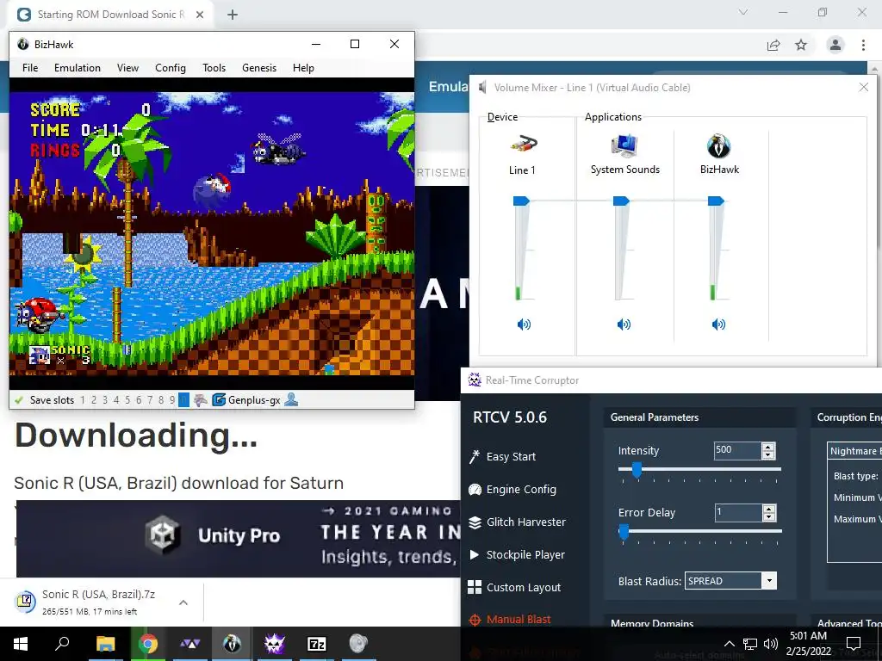
Task: Increase Error Delay with the up spinner
Action: pyautogui.click(x=768, y=508)
